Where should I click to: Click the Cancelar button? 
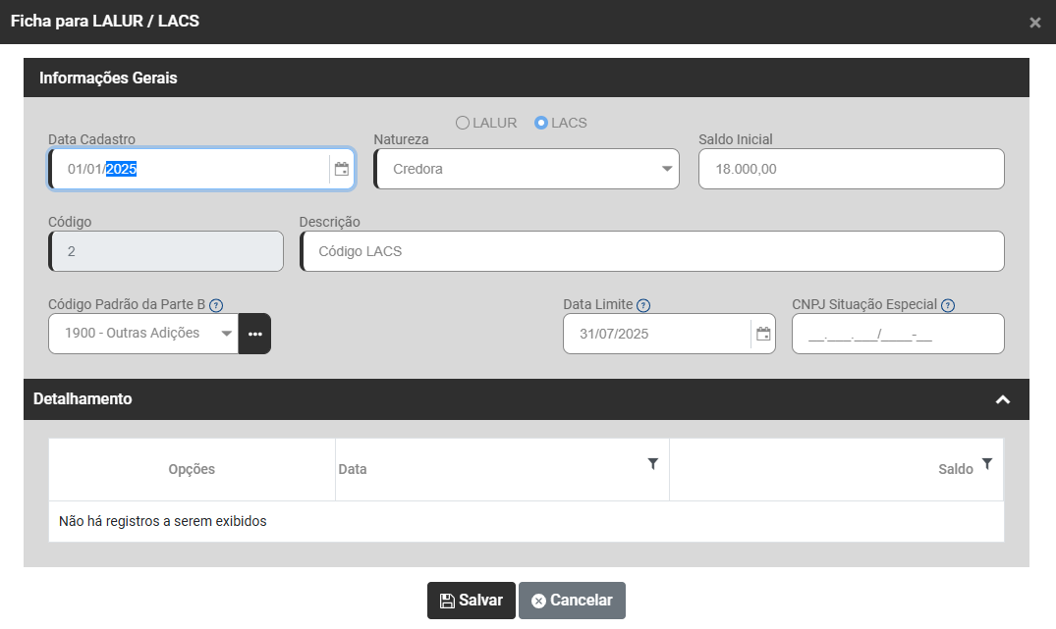click(572, 601)
